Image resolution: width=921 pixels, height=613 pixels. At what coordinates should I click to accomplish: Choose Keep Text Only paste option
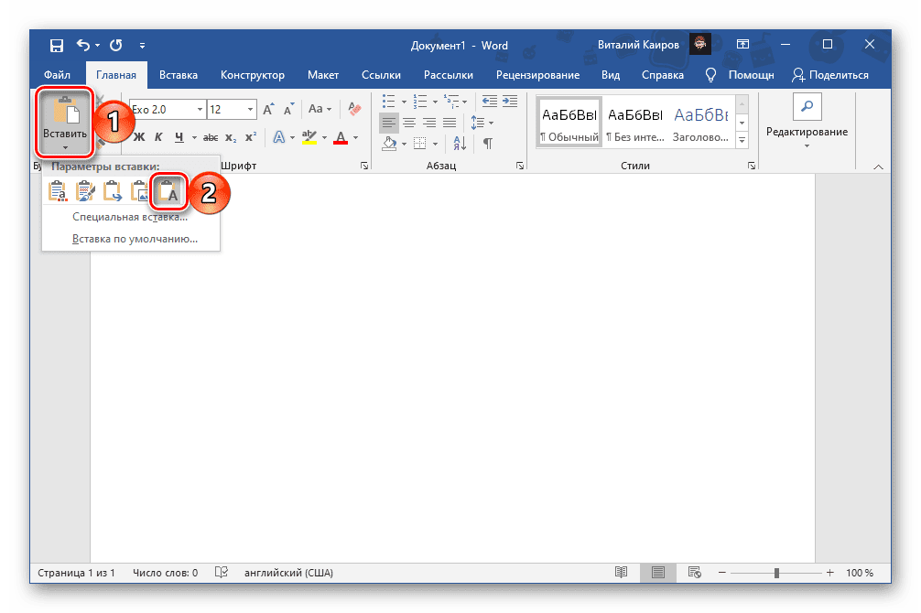[168, 191]
